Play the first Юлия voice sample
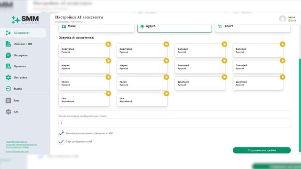301x169 pixels. tap(108, 77)
